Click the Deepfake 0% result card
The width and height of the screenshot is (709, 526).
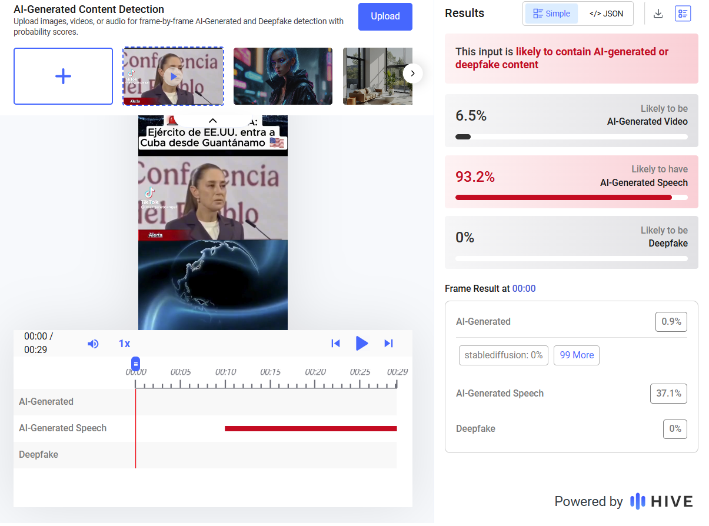pos(571,242)
